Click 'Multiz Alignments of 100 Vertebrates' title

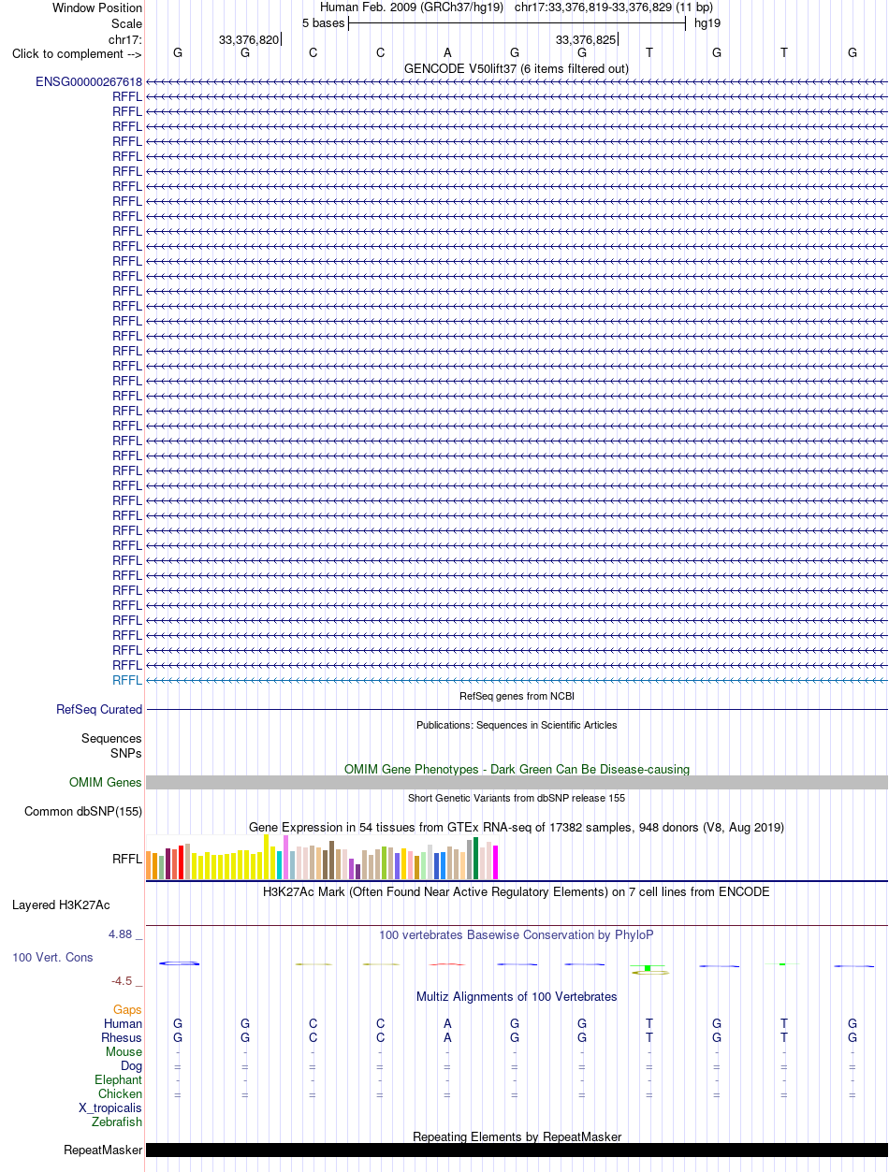[517, 996]
